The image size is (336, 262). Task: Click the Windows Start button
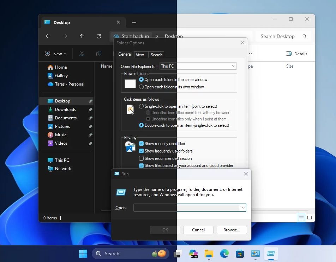click(83, 254)
